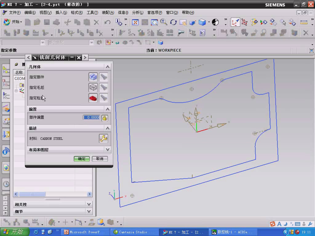Viewport: 315px width, 236px height.
Task: Focus the 部件偏置 value field
Action: point(92,117)
